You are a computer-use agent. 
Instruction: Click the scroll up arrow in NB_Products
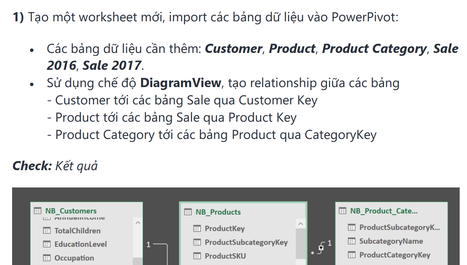(300, 223)
